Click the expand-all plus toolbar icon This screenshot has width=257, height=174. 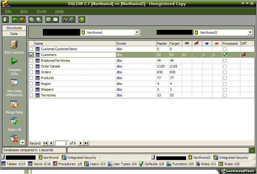[x=32, y=19]
